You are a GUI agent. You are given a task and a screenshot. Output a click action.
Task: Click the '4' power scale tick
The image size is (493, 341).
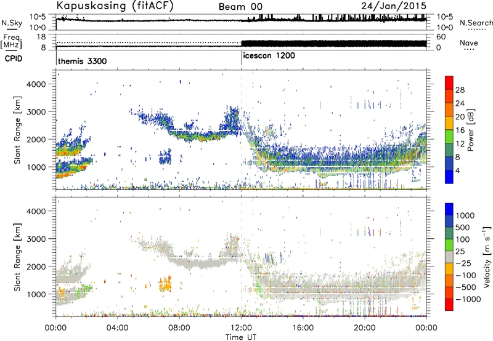(458, 171)
